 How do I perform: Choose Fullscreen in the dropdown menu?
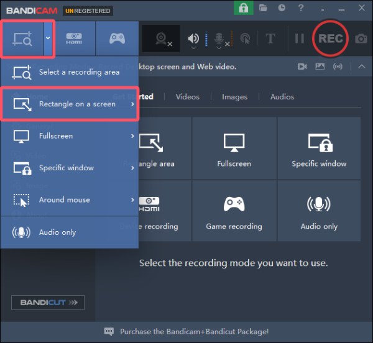tap(69, 136)
